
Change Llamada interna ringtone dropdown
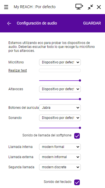[x=60, y=147]
